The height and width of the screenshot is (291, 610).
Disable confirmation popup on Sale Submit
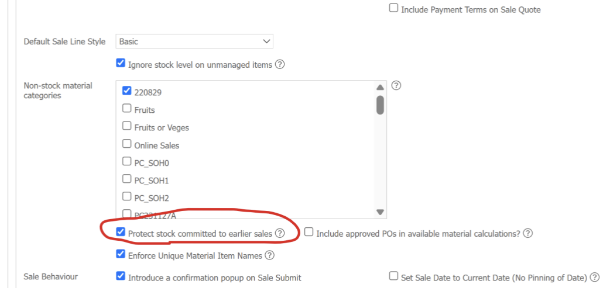(121, 276)
